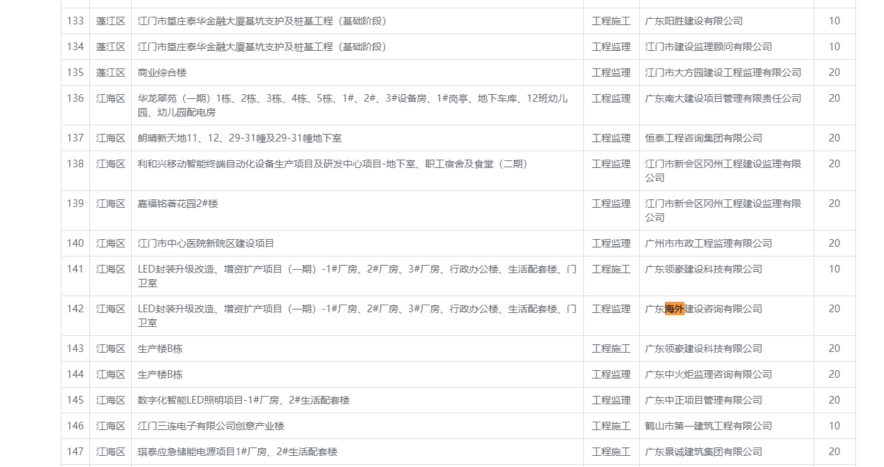Select row number 133
This screenshot has height=467, width=884.
tap(75, 21)
